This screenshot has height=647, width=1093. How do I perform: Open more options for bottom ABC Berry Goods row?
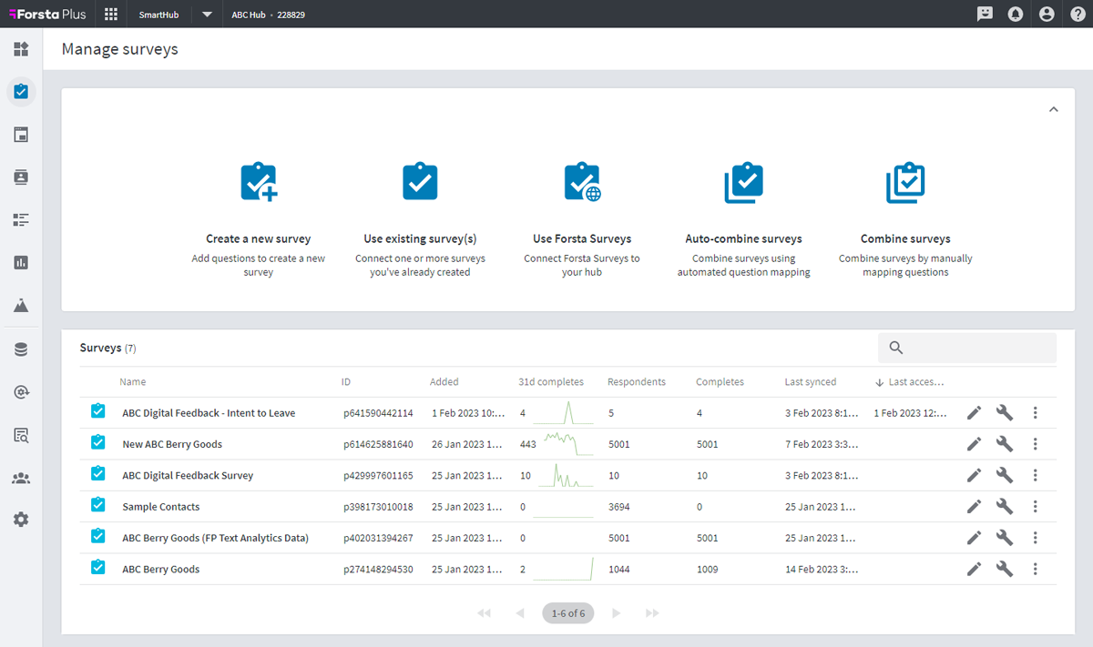click(1036, 569)
